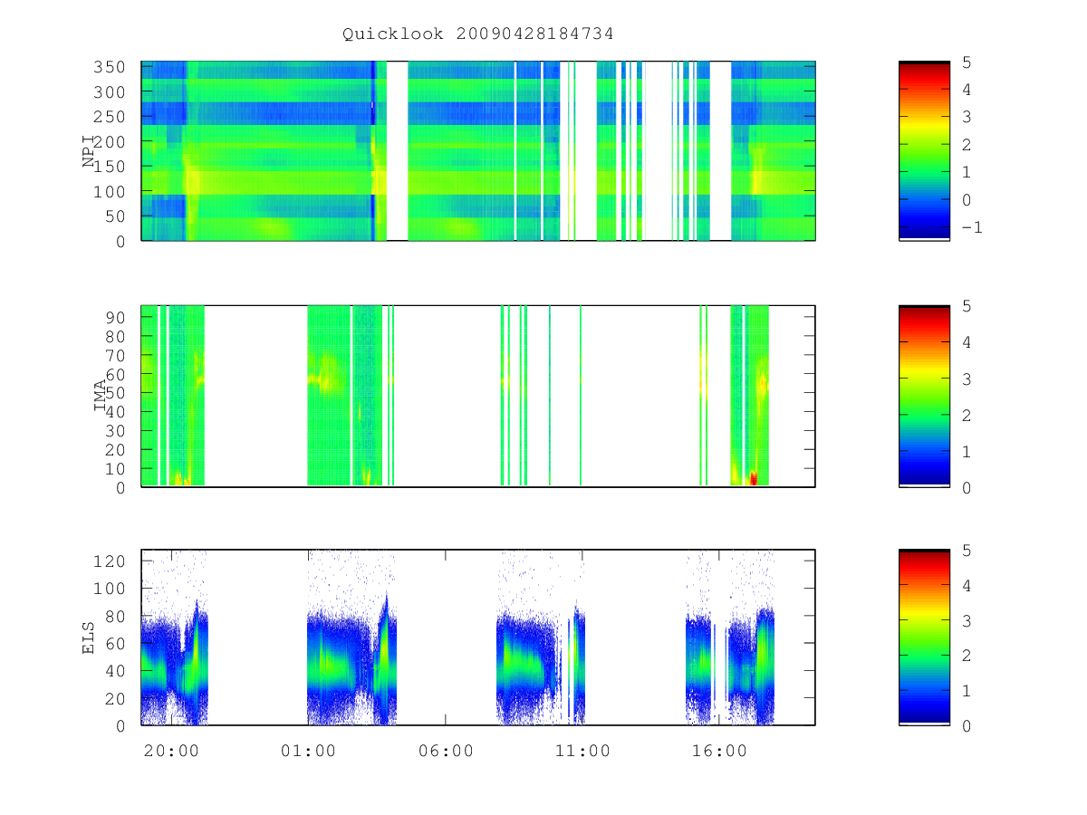Click the ELS spectrogram panel
1087x815 pixels.
point(478,638)
